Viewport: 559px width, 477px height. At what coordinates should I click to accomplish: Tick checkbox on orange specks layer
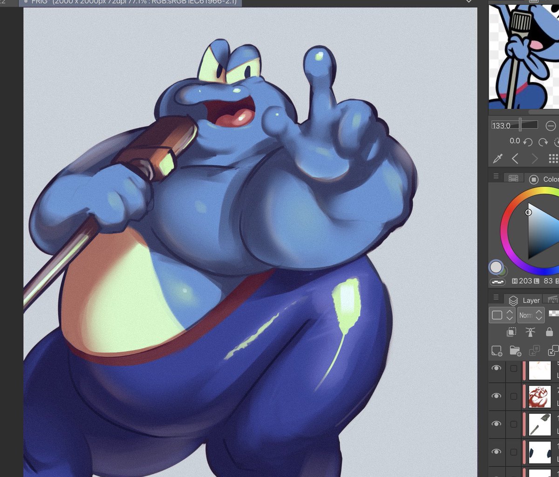coord(513,368)
